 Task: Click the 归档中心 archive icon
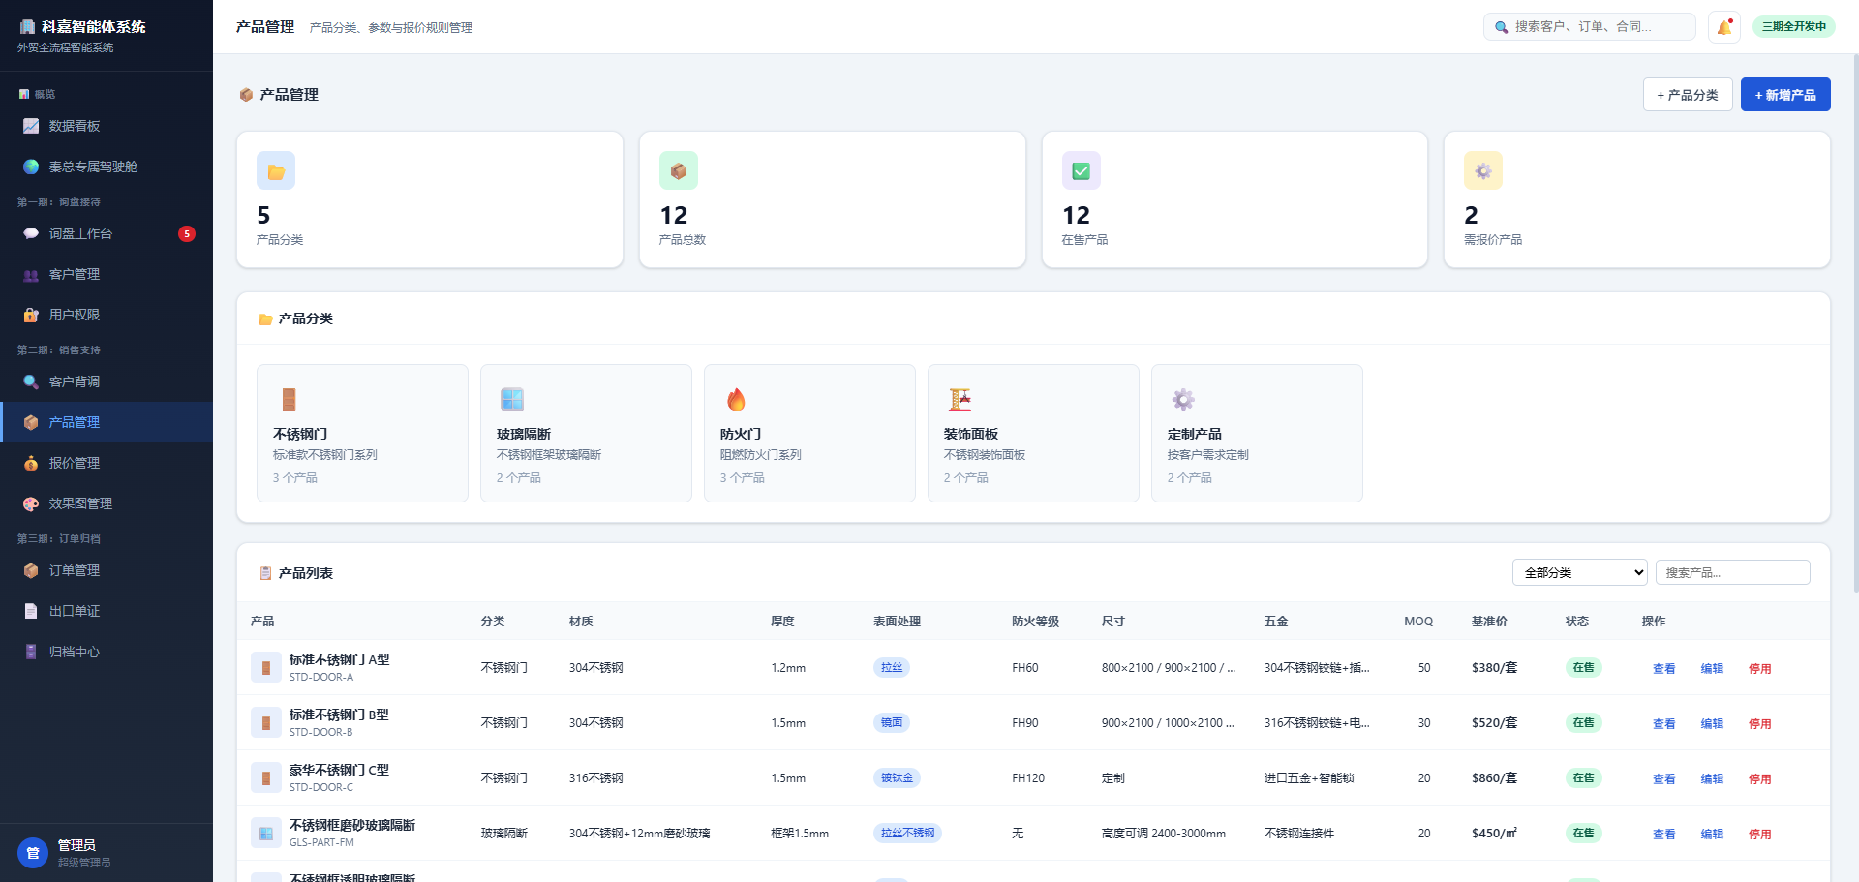[31, 652]
